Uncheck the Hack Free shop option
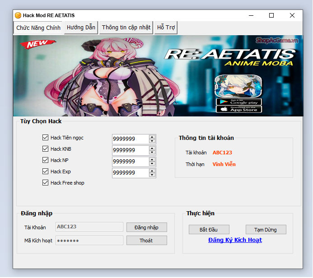 [45, 183]
